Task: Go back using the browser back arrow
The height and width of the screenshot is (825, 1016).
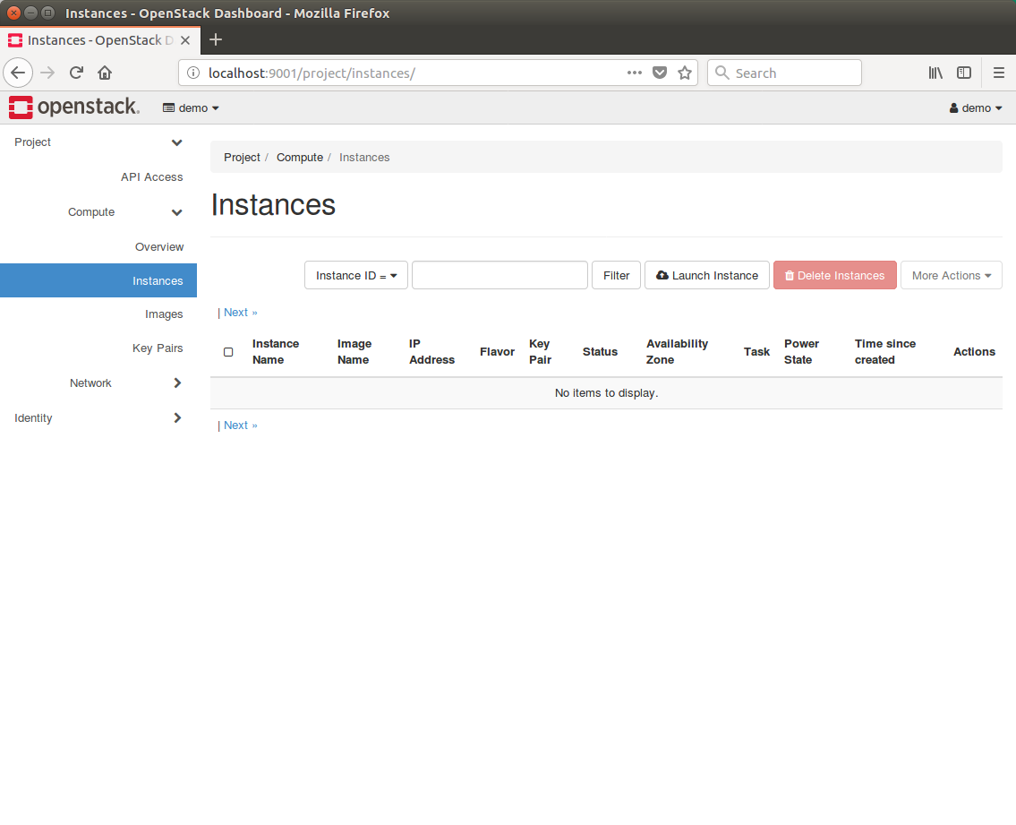Action: [x=18, y=73]
